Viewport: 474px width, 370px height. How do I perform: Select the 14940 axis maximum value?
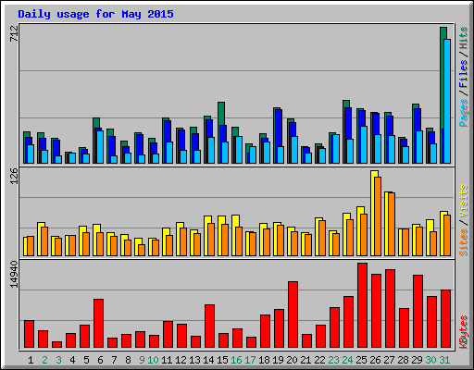tap(14, 274)
